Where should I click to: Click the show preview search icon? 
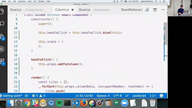pos(147,10)
